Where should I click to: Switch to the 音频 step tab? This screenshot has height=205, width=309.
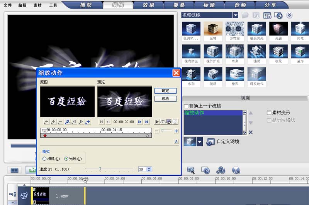point(240,5)
